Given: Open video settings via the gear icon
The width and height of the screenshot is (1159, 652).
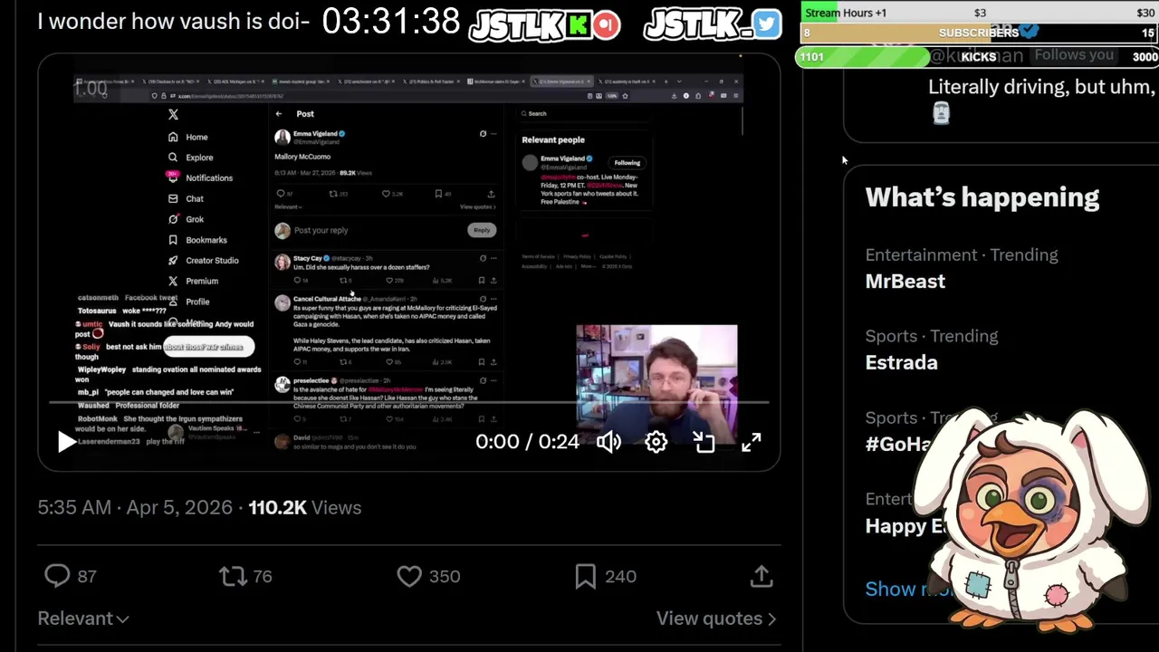Looking at the screenshot, I should (x=656, y=442).
